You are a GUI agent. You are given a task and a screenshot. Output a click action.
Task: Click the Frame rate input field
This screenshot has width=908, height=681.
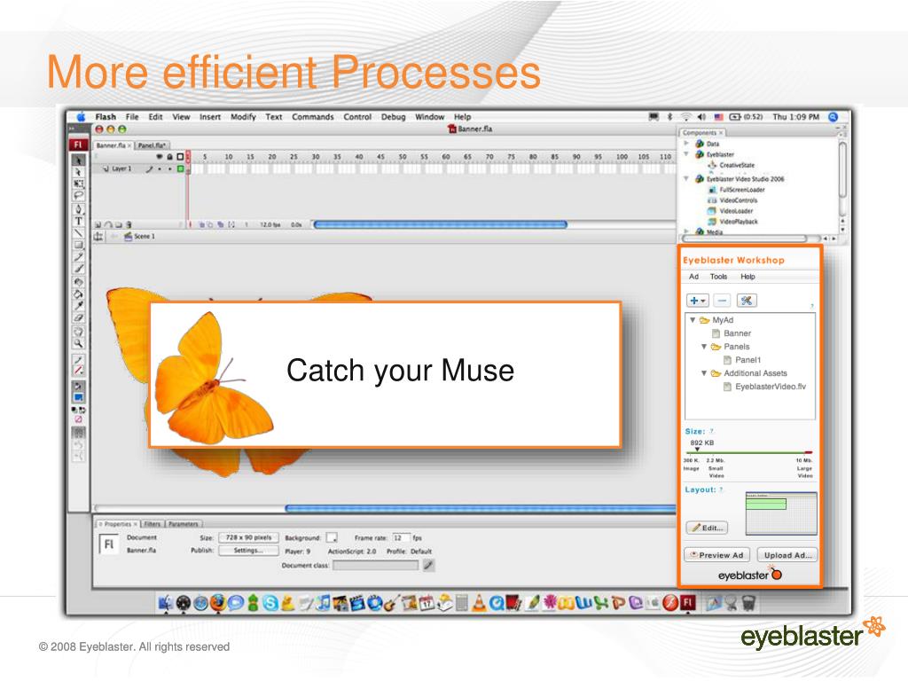(x=401, y=538)
